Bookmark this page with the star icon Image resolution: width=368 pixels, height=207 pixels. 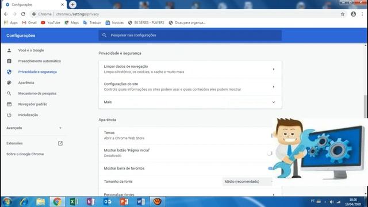pyautogui.click(x=343, y=14)
